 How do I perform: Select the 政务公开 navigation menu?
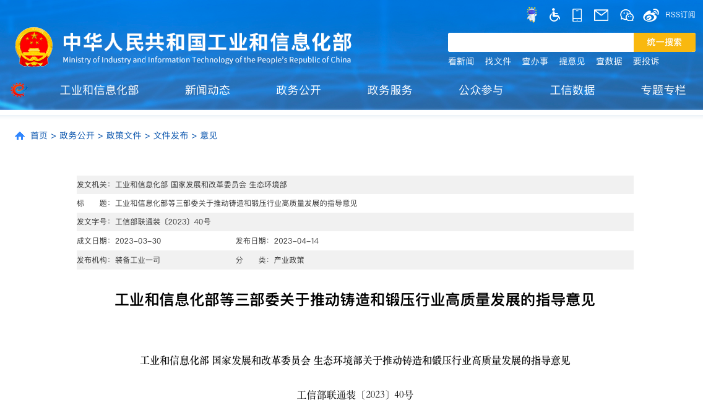[298, 90]
